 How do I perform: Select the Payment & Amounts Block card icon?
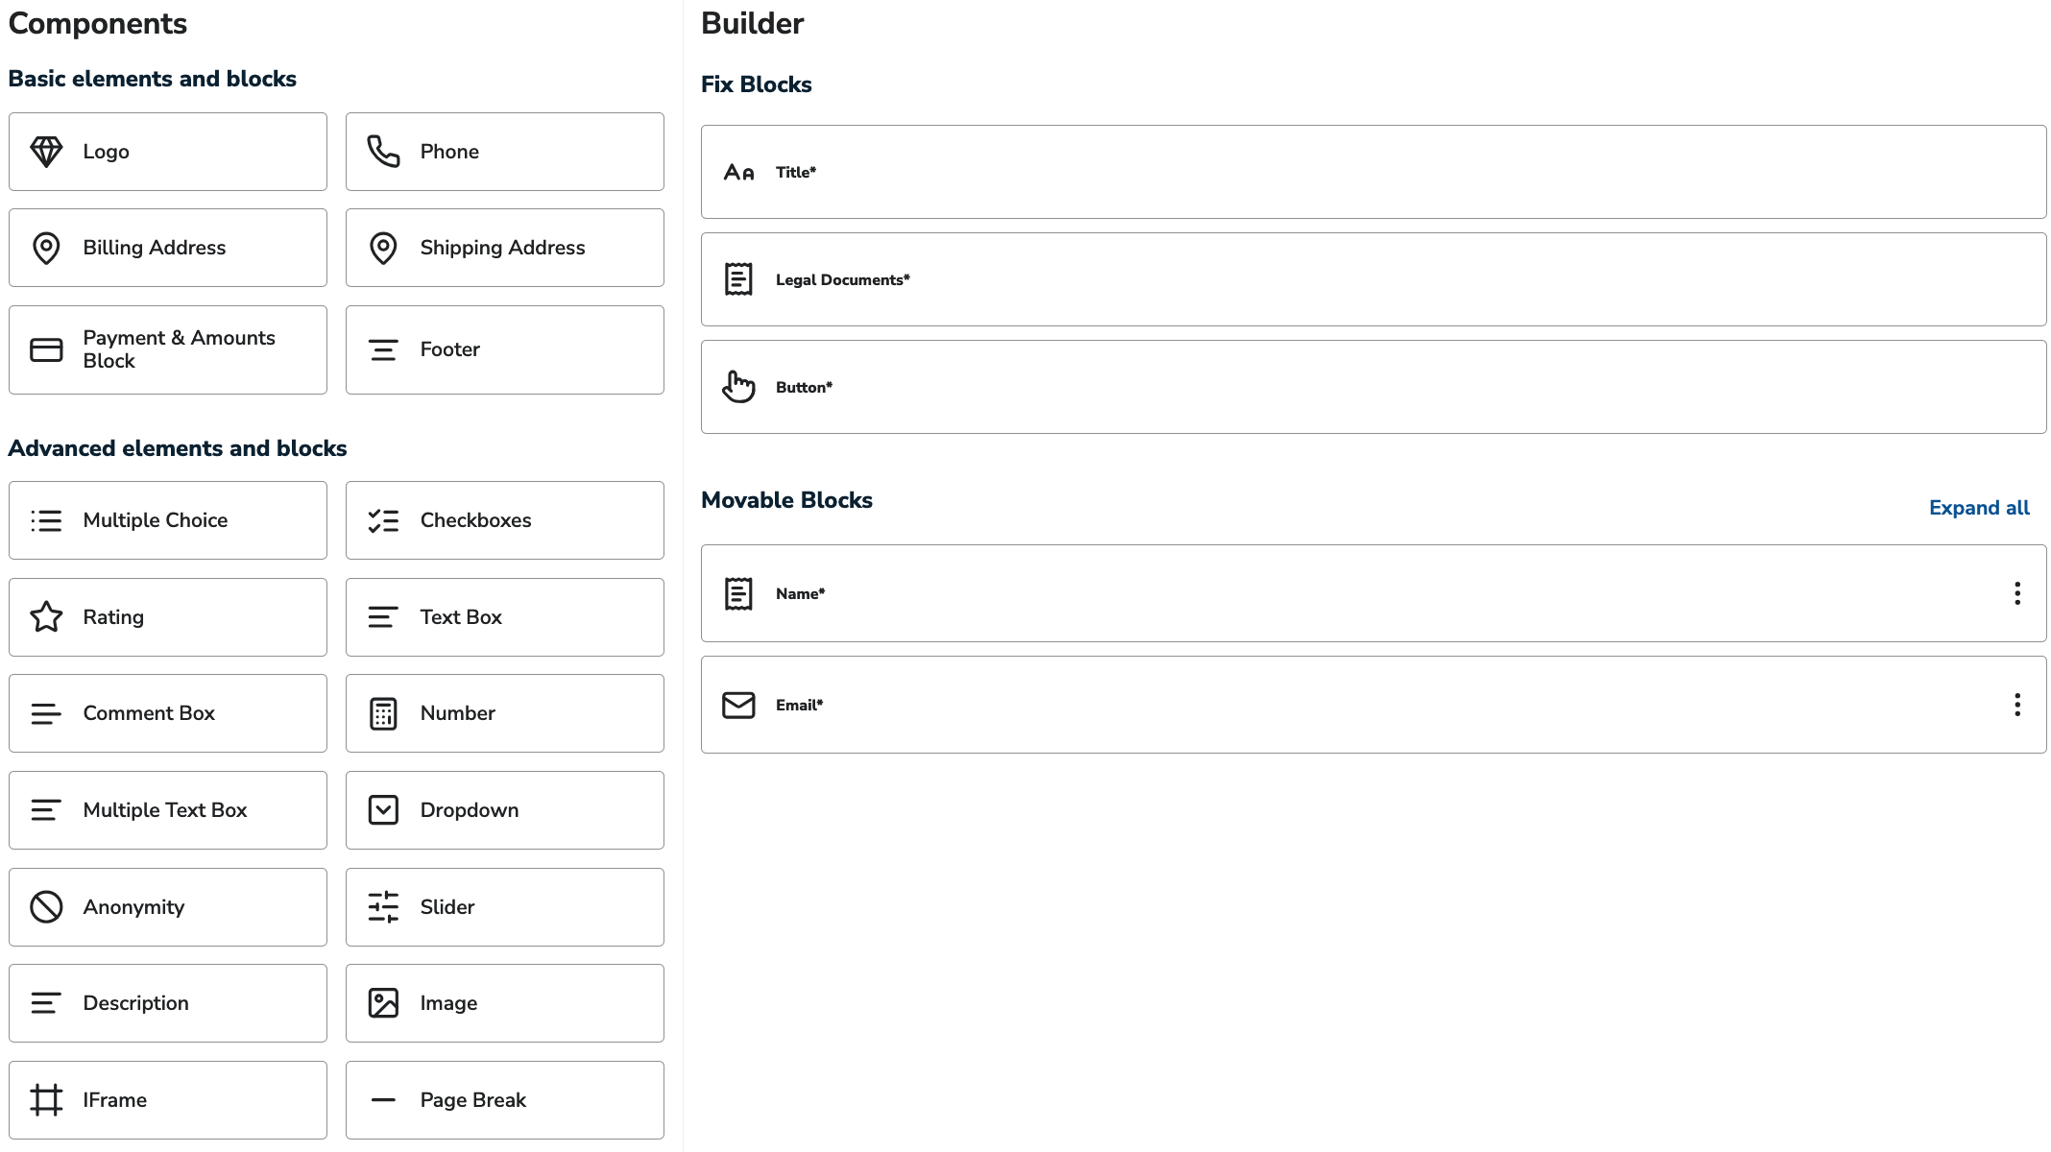click(45, 349)
